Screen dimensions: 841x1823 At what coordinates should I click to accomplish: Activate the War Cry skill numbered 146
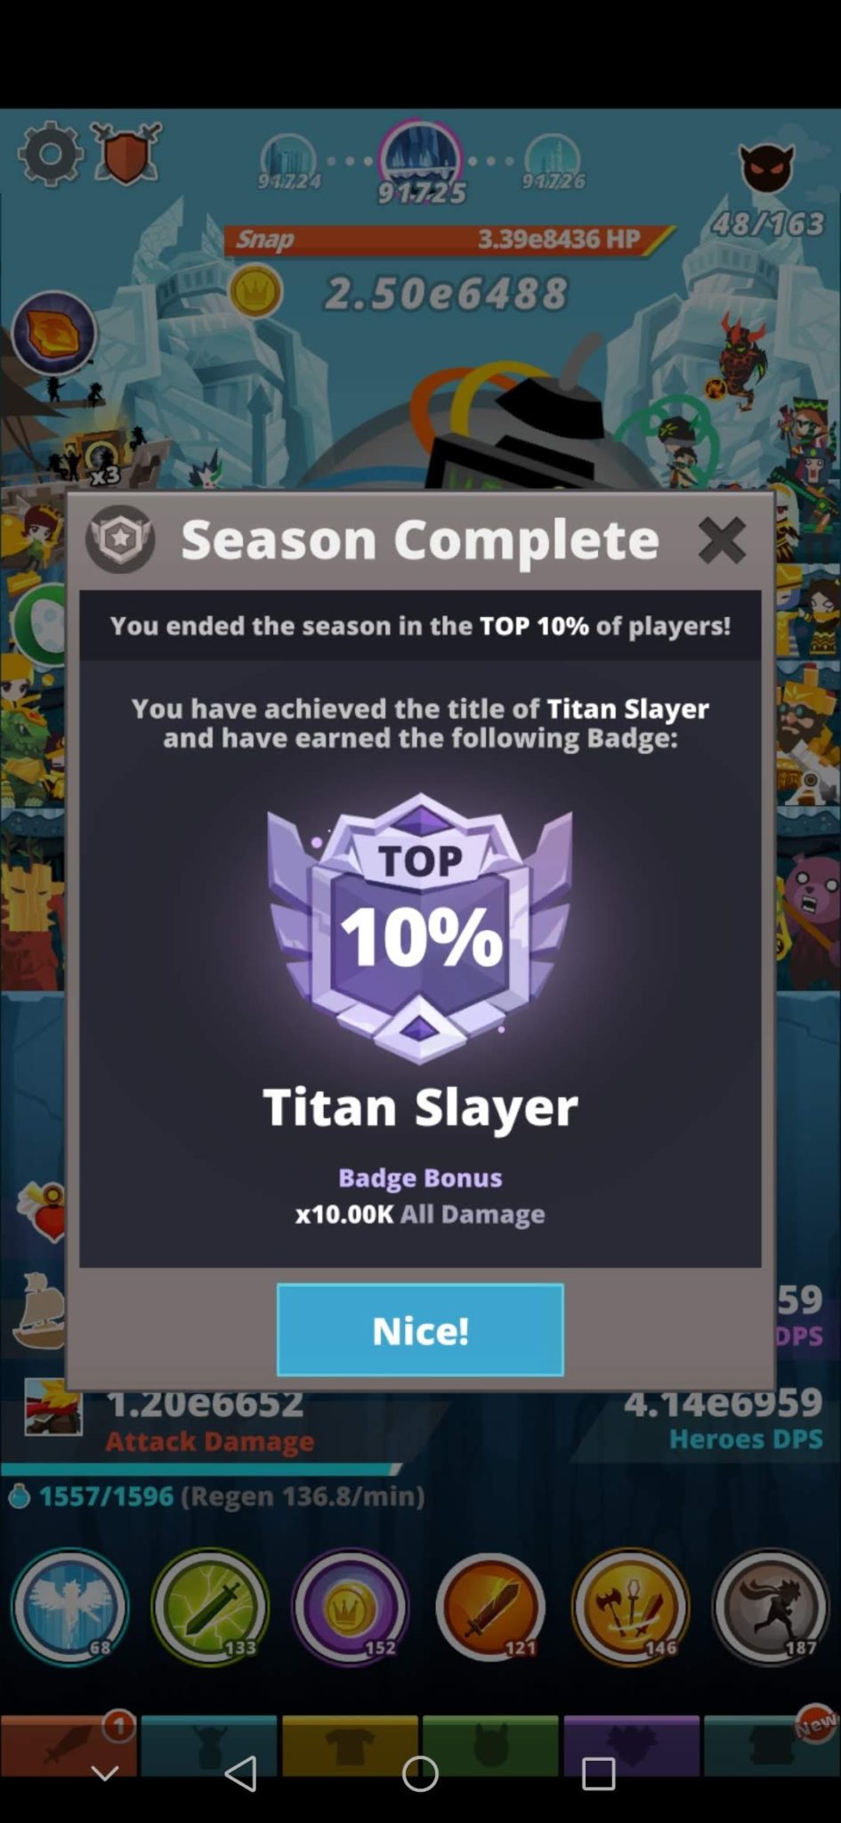pos(630,1607)
